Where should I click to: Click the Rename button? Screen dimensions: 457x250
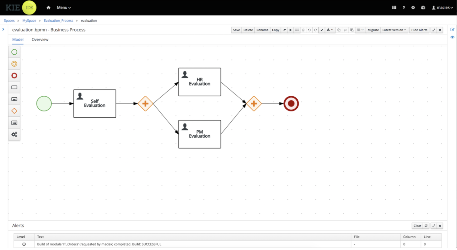tap(262, 30)
